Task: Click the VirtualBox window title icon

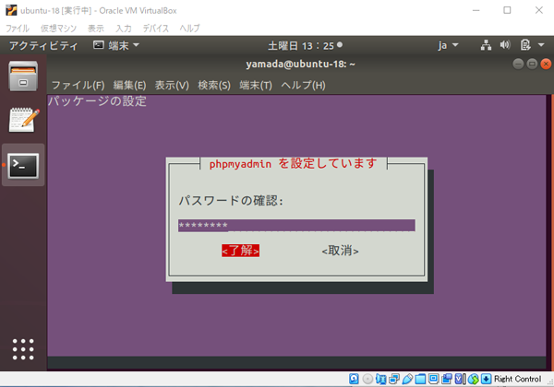Action: [x=11, y=10]
